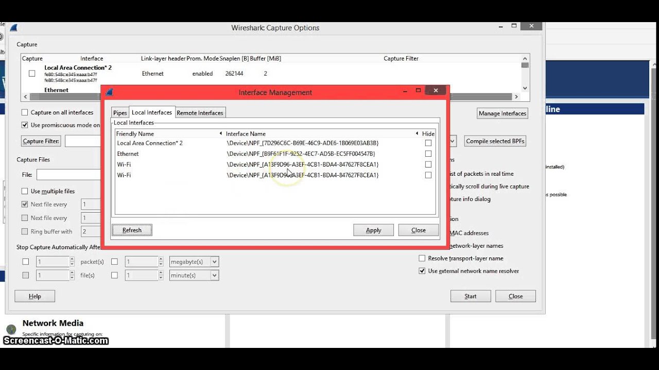The image size is (659, 370).
Task: Select the Local Interfaces tab
Action: [152, 112]
